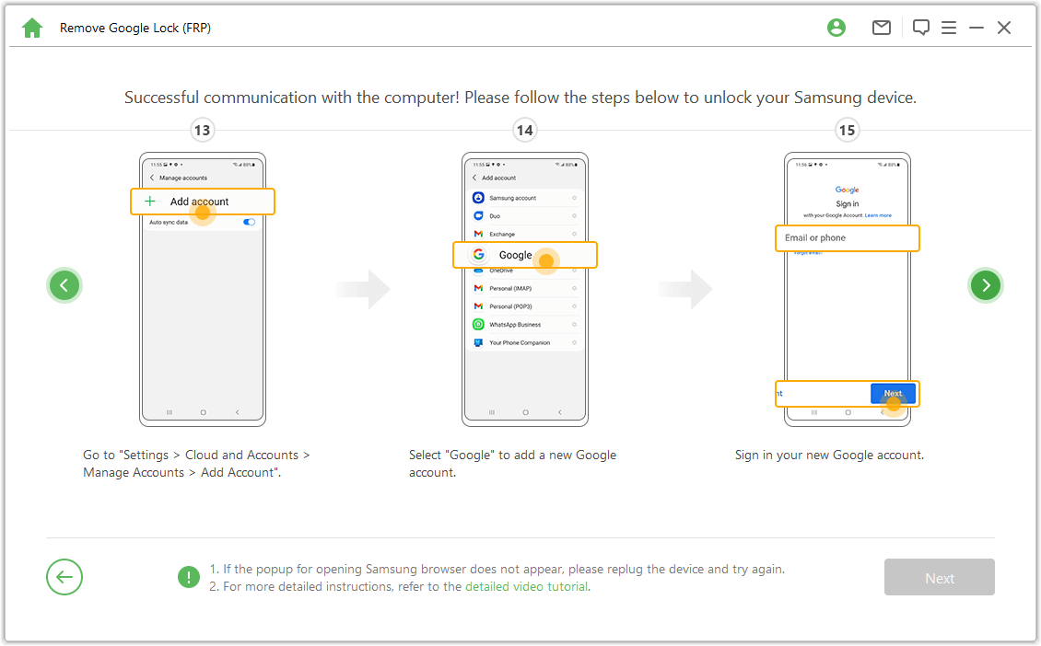The width and height of the screenshot is (1041, 646).
Task: Click Email or phone field in step 15
Action: click(848, 238)
